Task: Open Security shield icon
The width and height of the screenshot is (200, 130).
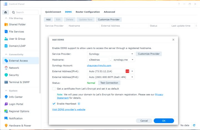Action: click(6, 75)
